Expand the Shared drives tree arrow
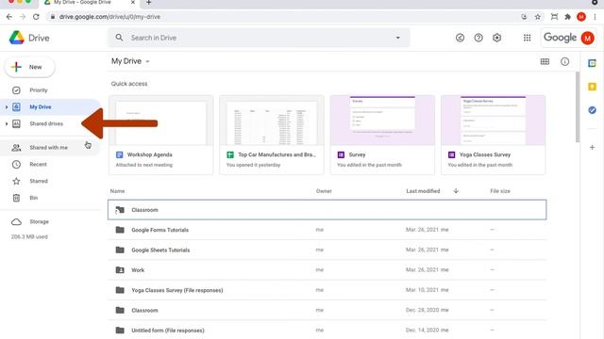 7,123
